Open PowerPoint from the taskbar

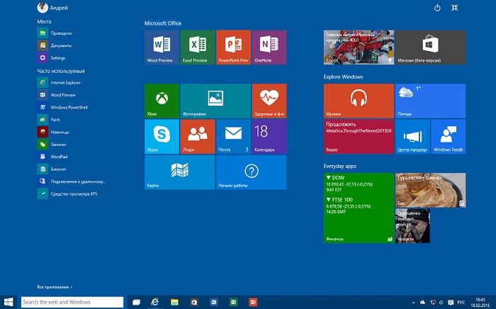pyautogui.click(x=253, y=303)
